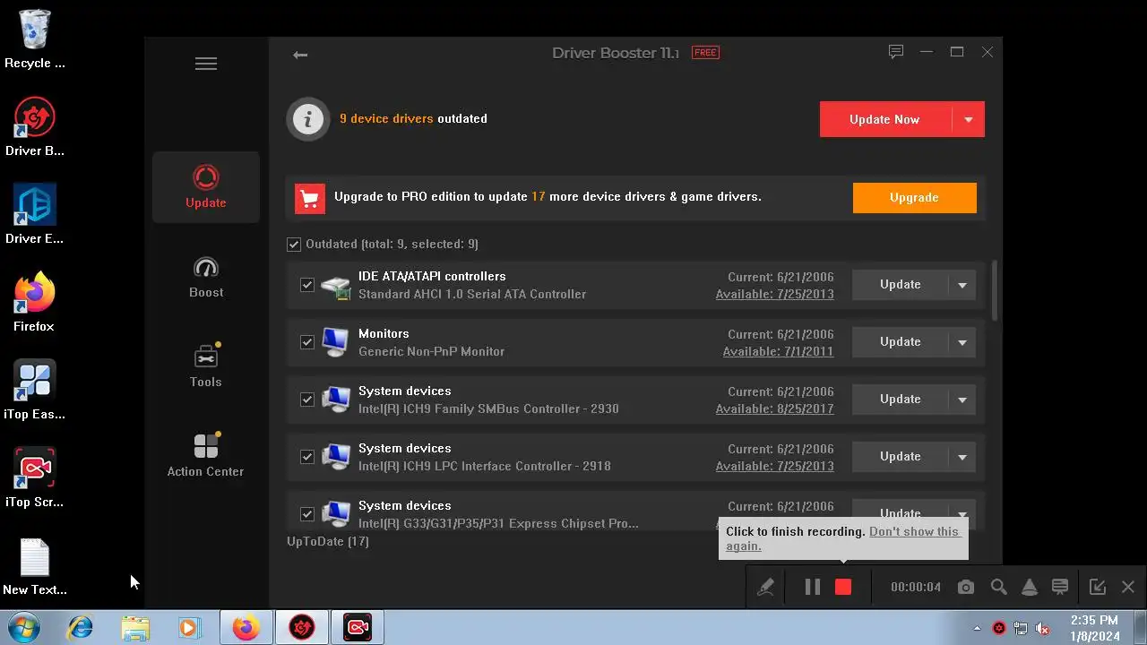
Task: Click the info icon beside outdated drivers count
Action: [308, 118]
